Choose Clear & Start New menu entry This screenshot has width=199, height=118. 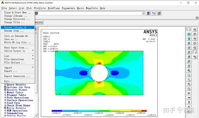[x=18, y=12]
